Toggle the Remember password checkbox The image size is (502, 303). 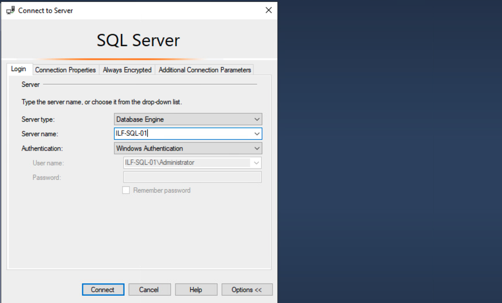[x=126, y=190]
